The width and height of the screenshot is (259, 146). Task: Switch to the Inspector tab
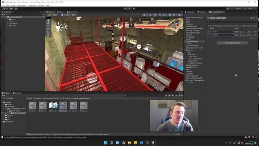click(189, 12)
